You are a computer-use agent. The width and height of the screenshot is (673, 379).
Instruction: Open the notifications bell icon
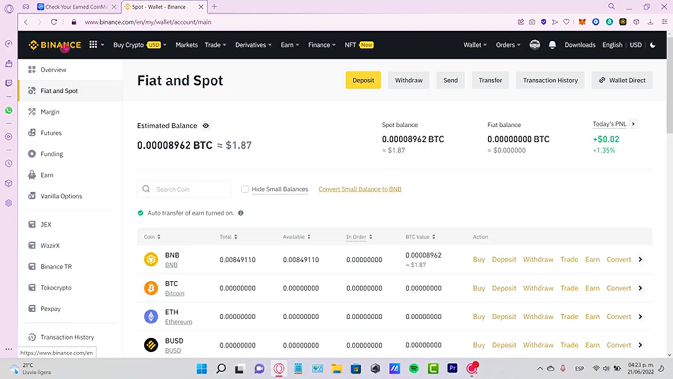[x=552, y=45]
